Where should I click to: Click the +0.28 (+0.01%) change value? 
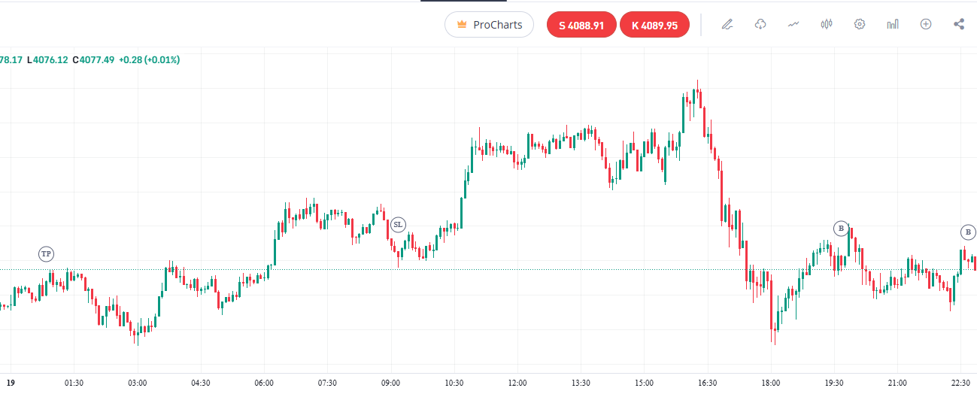click(149, 59)
